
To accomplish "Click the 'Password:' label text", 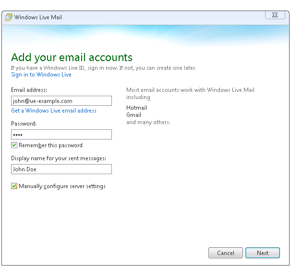I will [24, 124].
